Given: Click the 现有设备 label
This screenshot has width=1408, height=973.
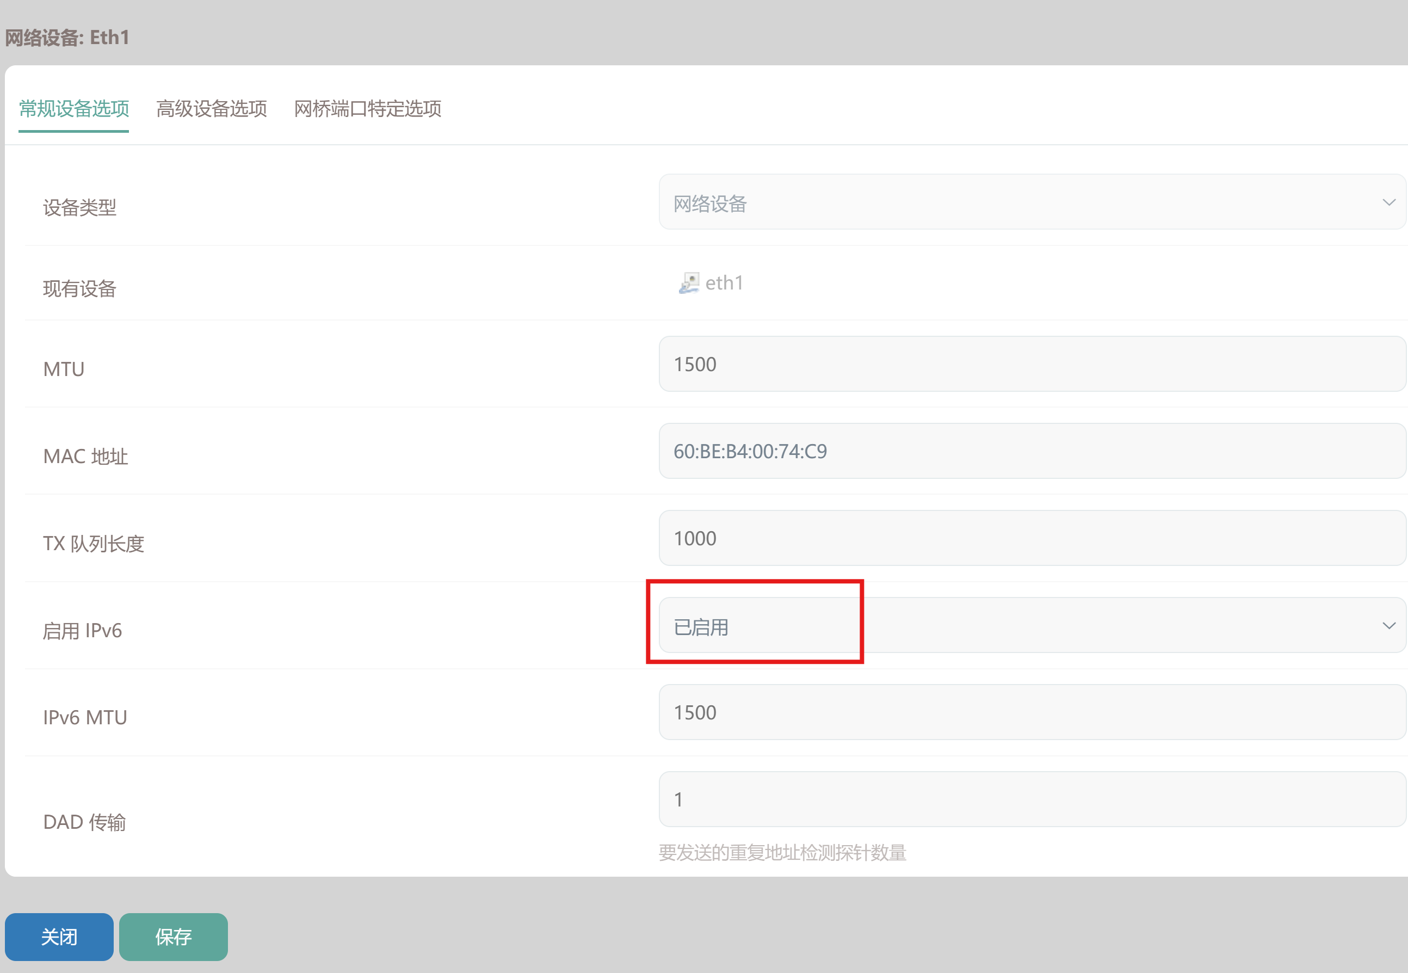Looking at the screenshot, I should (79, 288).
